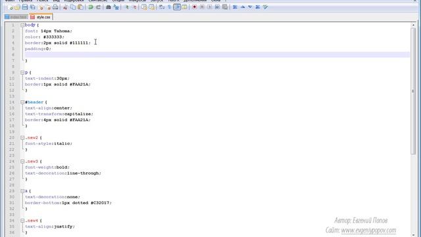The image size is (421, 237).
Task: Click the Stop Recording macro icon
Action: click(202, 7)
